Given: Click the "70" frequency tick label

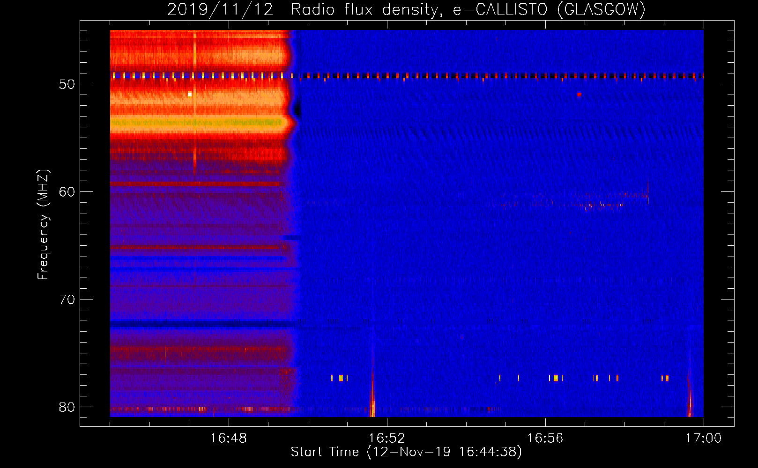Looking at the screenshot, I should pyautogui.click(x=67, y=300).
